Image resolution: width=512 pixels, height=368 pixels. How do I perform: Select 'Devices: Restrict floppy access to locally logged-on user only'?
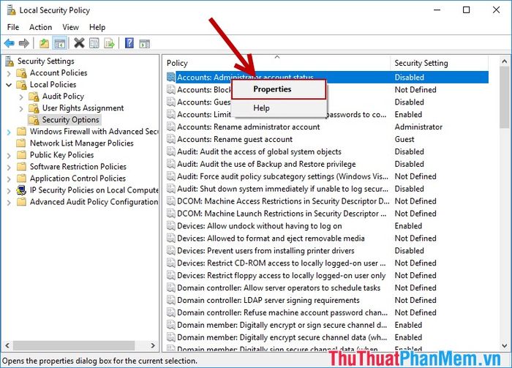281,275
